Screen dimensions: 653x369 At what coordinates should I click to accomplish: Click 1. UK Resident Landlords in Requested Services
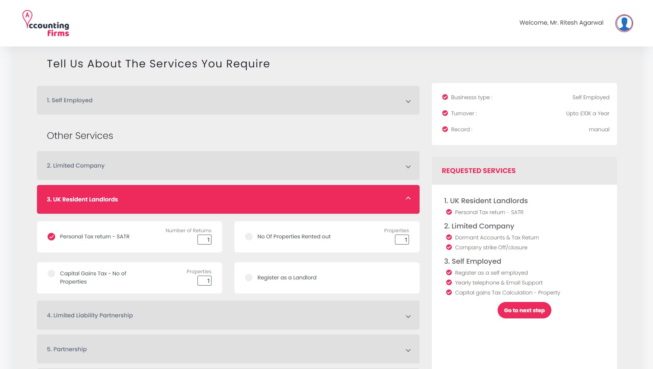click(x=486, y=201)
